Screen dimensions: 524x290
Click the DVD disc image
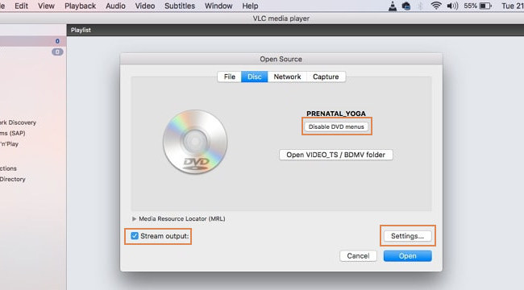[x=195, y=142]
